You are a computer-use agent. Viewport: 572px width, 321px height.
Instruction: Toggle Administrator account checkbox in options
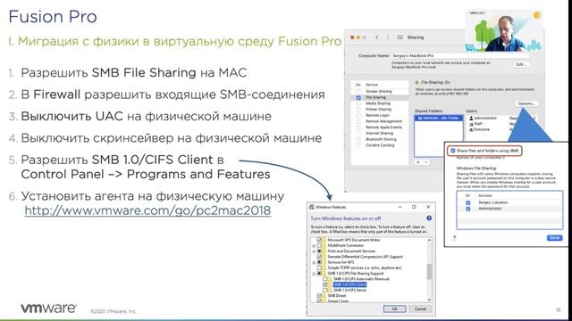pos(468,209)
